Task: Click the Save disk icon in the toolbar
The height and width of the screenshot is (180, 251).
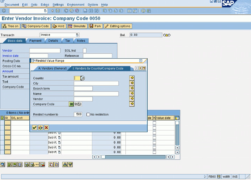Action: 58,11
